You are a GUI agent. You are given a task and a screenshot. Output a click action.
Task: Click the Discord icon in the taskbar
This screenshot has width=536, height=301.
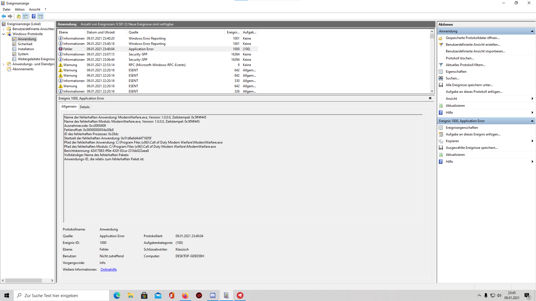pyautogui.click(x=212, y=295)
